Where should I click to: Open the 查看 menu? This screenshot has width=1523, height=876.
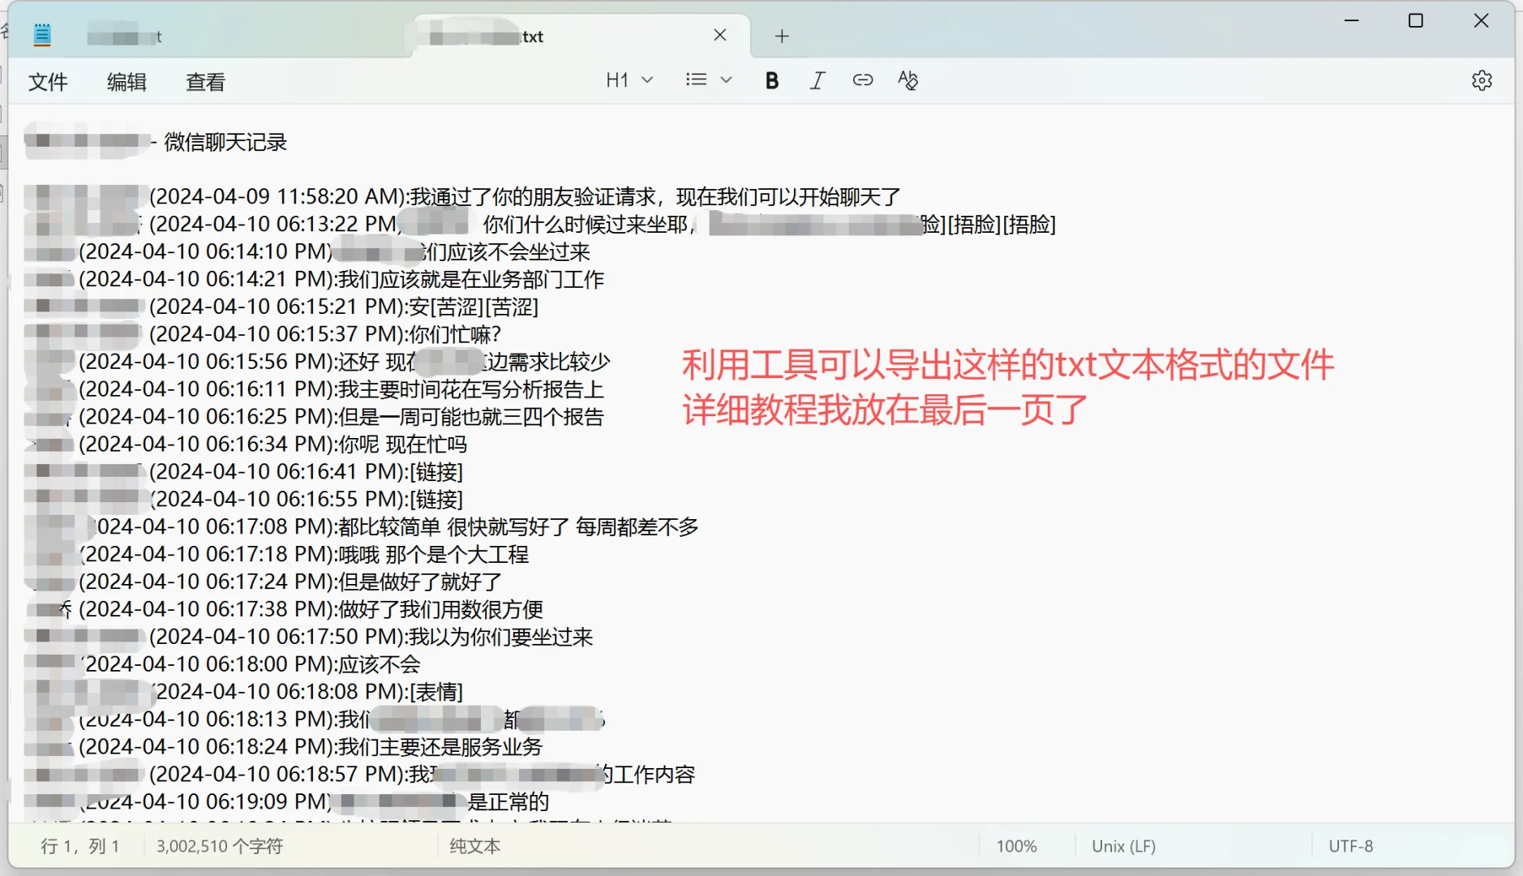click(x=205, y=81)
